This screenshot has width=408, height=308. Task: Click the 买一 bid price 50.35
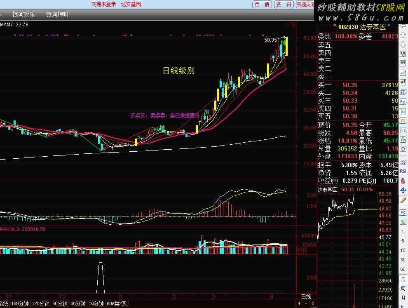pos(350,85)
